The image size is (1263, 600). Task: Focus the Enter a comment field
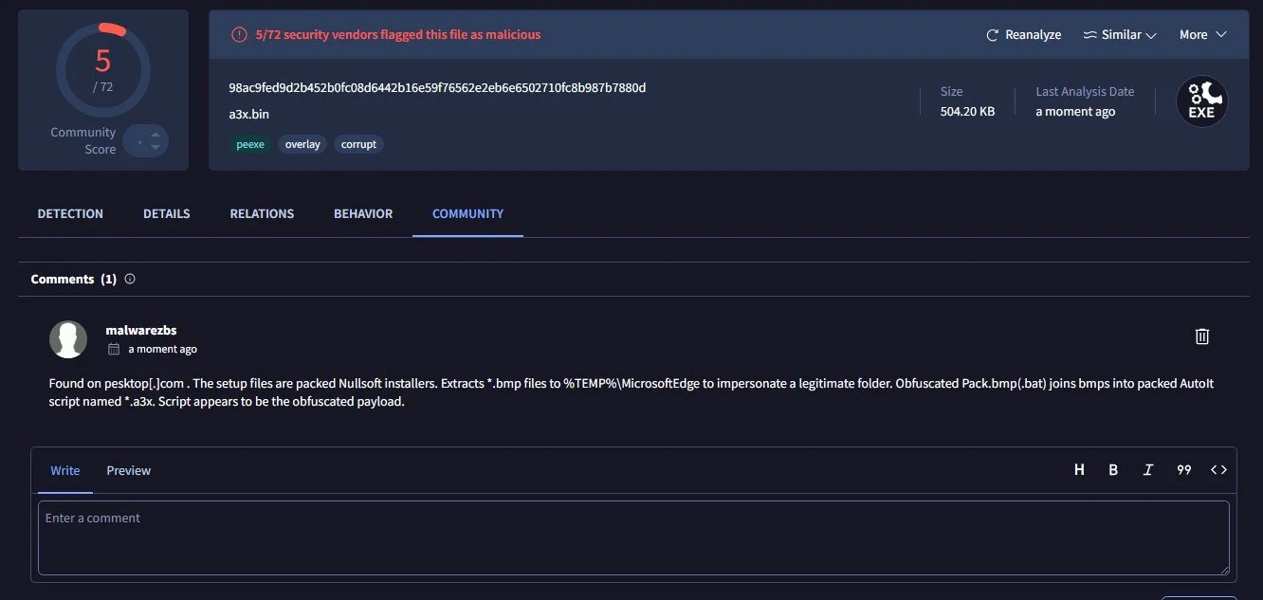pos(633,538)
